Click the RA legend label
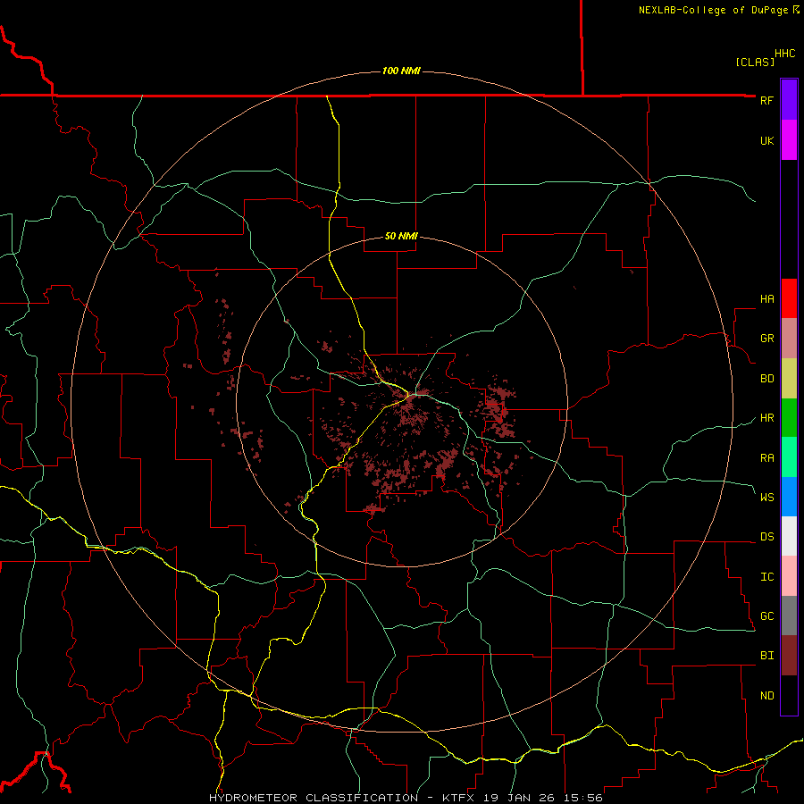Viewport: 804px width, 804px height. click(766, 457)
